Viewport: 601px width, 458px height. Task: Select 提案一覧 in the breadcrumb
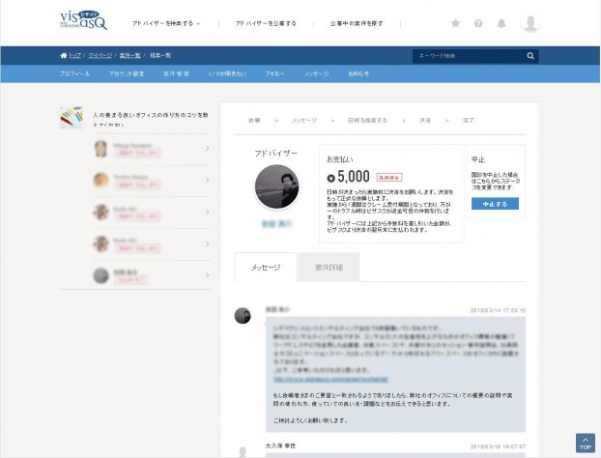(160, 56)
